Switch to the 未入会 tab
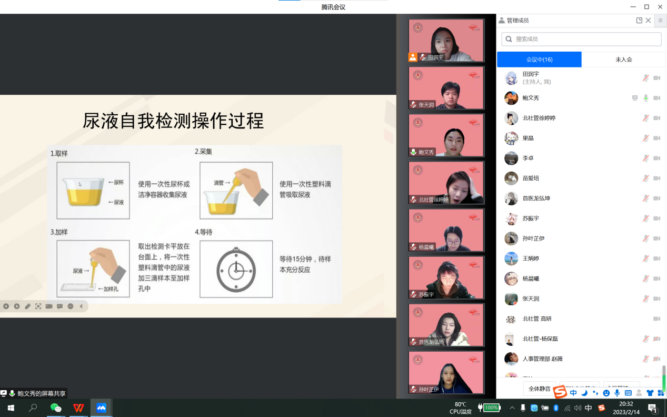This screenshot has width=667, height=417. point(623,59)
